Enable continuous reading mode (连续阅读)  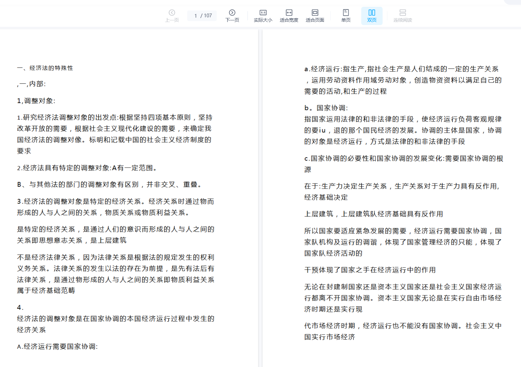[402, 16]
